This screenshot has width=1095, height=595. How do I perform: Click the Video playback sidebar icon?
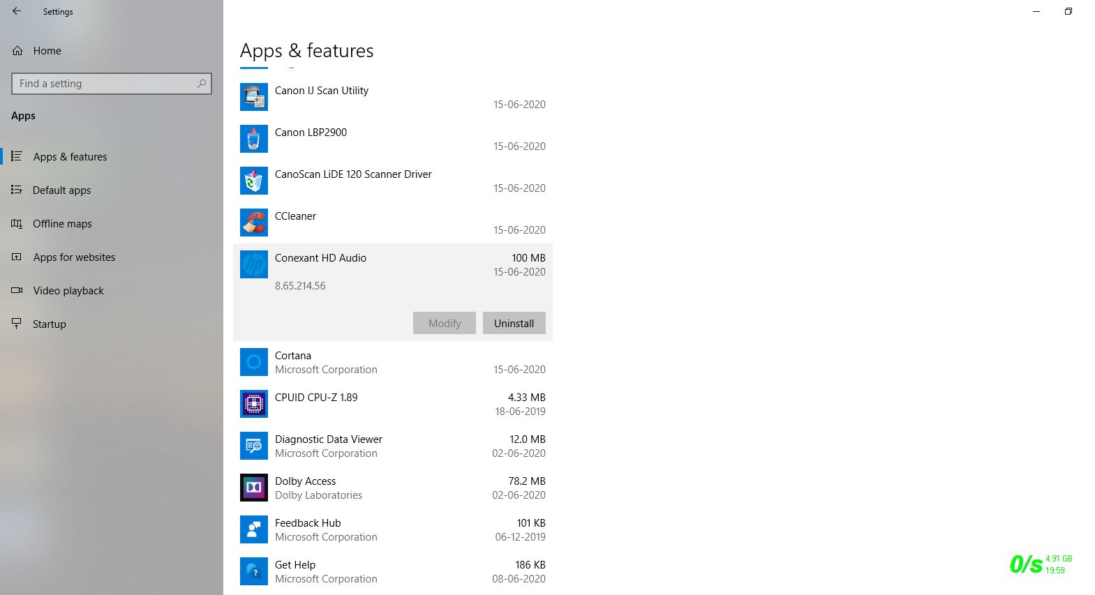pos(17,290)
